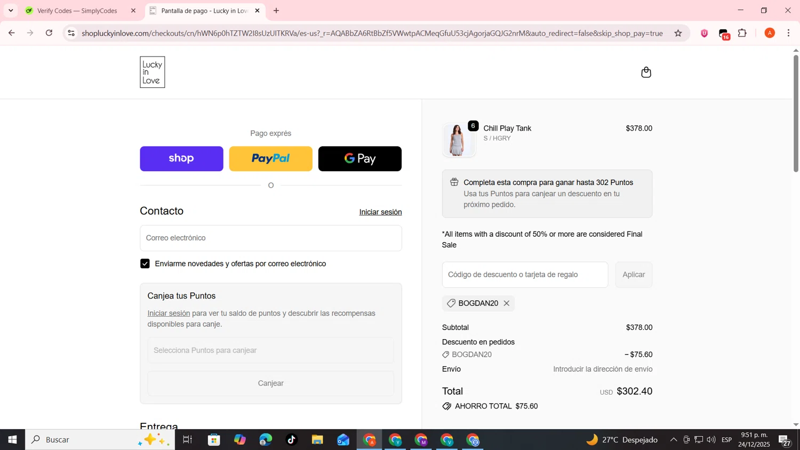The image size is (800, 450).
Task: Open the tab search dropdown arrow
Action: coord(11,11)
